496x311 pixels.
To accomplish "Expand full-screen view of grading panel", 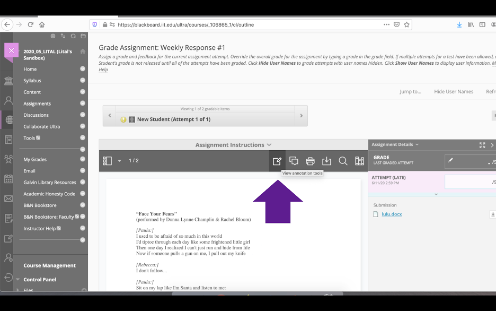I will click(x=482, y=145).
